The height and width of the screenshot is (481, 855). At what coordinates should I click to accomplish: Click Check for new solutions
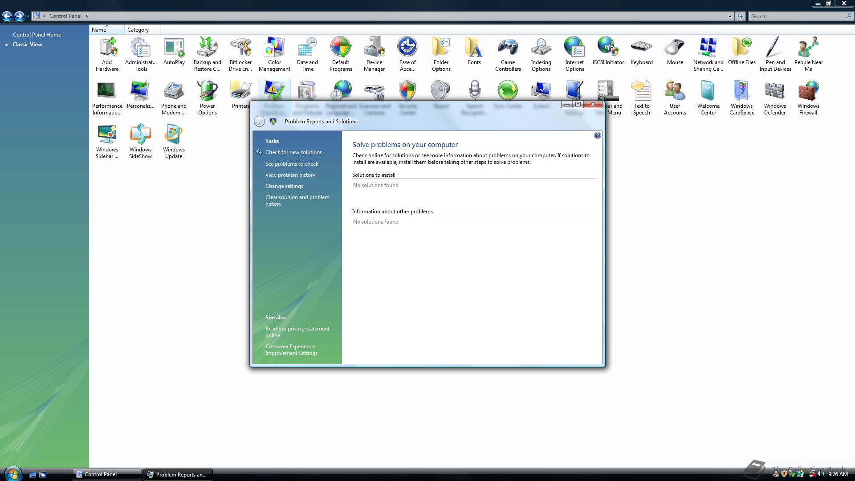pos(293,152)
